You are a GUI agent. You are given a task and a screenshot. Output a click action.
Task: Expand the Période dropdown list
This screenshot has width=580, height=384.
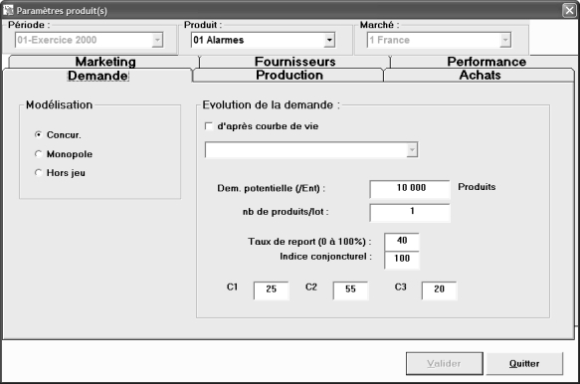coord(157,40)
